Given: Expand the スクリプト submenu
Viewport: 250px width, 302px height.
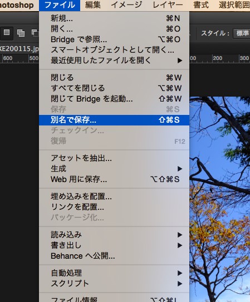Looking at the screenshot, I should pyautogui.click(x=114, y=284).
